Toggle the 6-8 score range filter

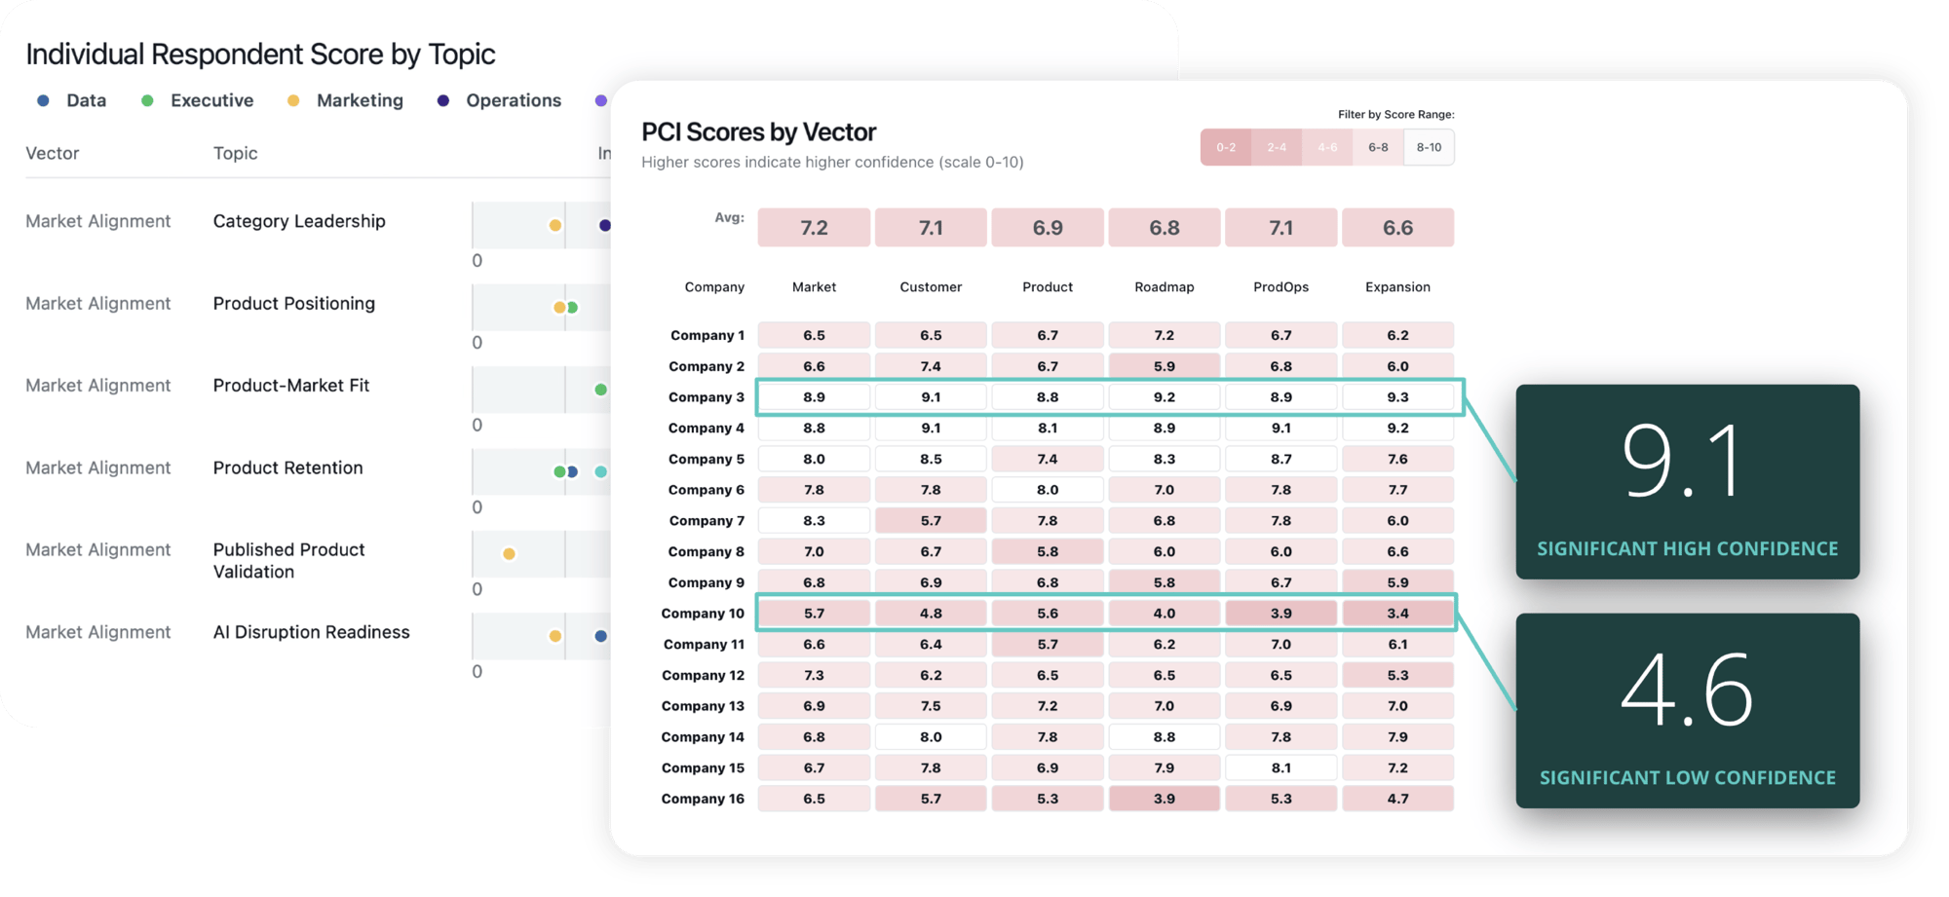pos(1378,147)
